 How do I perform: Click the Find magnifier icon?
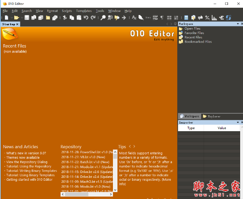[x=103, y=17]
